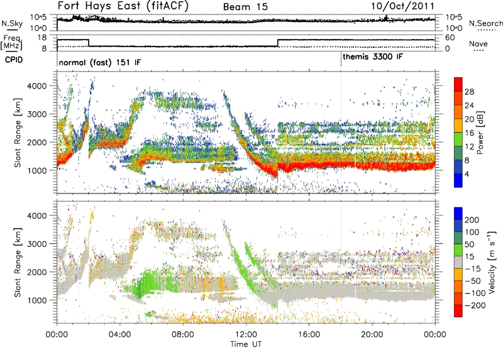Click the 'Power [dB]' colorbar label
The height and width of the screenshot is (348, 503).
click(x=480, y=133)
